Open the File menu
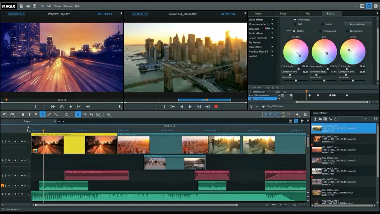 click(42, 6)
